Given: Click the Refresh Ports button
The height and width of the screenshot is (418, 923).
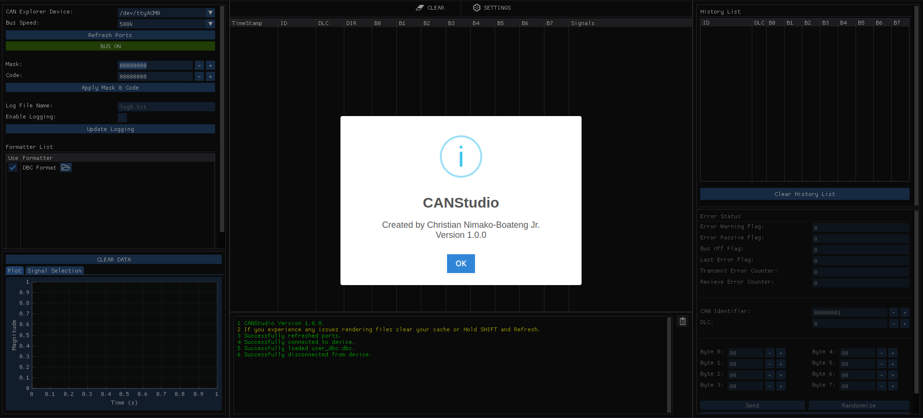Looking at the screenshot, I should [x=110, y=35].
